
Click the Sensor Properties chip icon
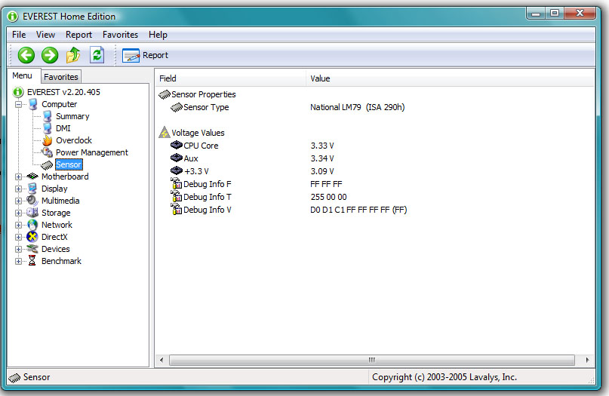165,94
